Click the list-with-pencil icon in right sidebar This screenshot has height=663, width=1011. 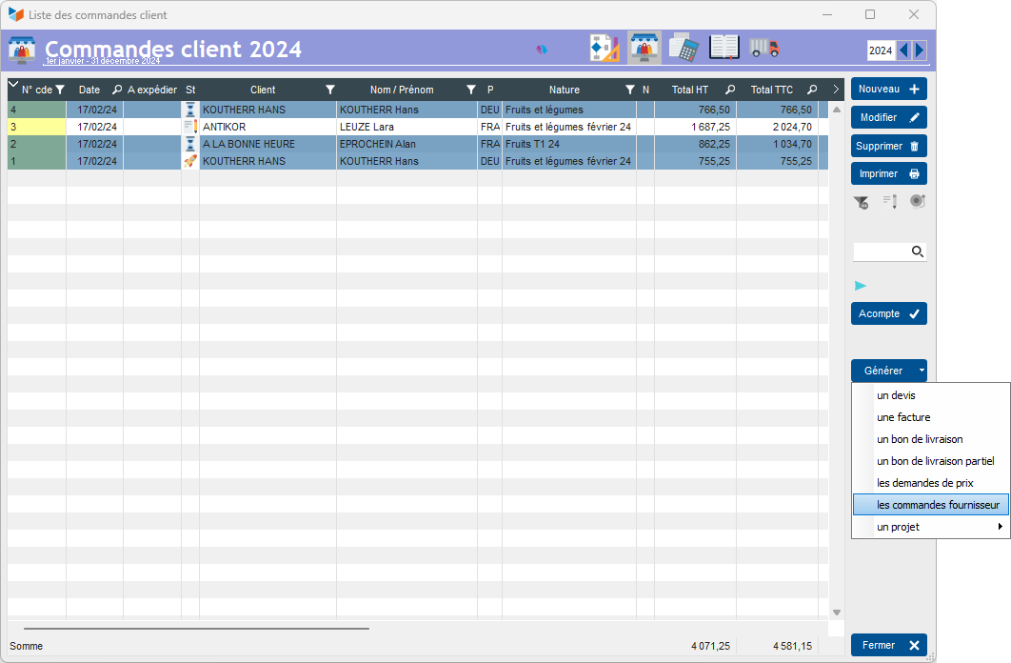point(889,202)
